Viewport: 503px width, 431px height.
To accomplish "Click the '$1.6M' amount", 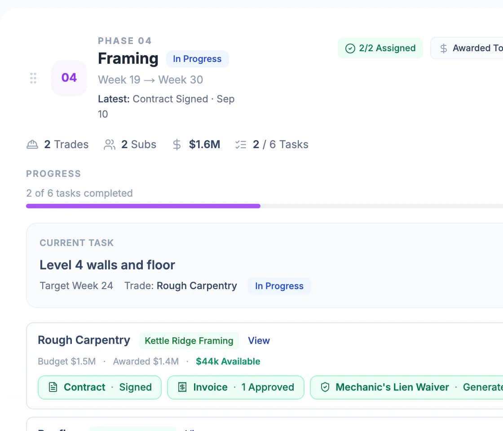I will point(204,145).
